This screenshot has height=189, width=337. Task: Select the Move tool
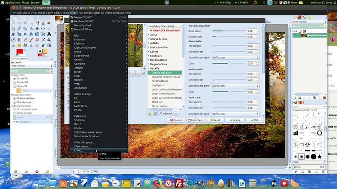(37, 29)
